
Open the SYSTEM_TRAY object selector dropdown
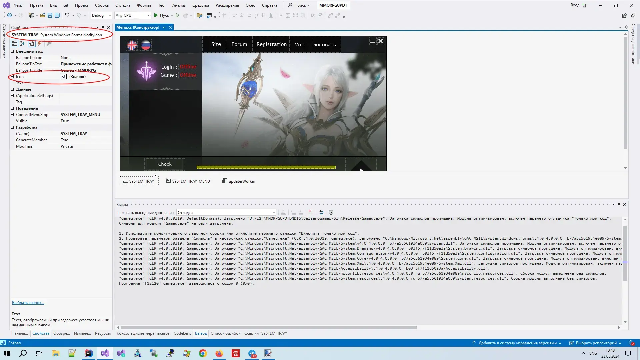pos(110,35)
